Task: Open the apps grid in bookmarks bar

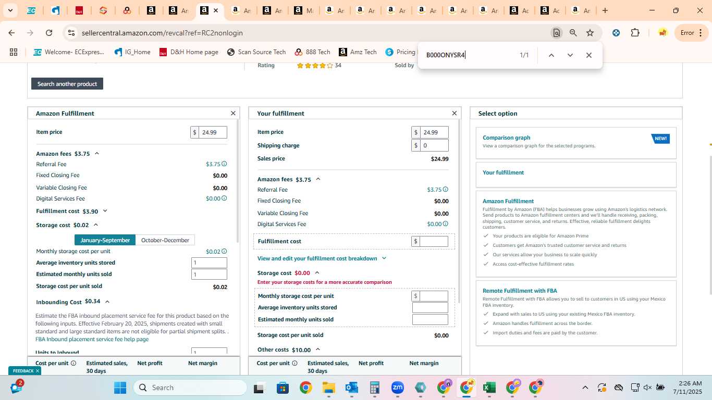Action: pyautogui.click(x=14, y=52)
